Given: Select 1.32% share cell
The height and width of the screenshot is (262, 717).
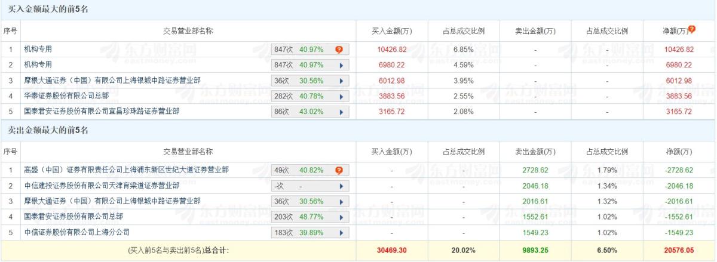Looking at the screenshot, I should [607, 202].
